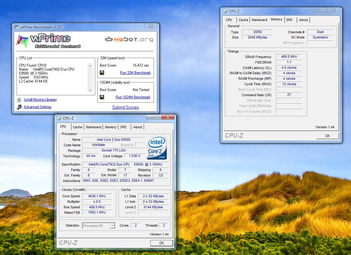Click the FSB:DRAM ratio 1:1

tap(289, 62)
